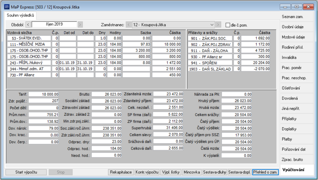Screen dimensions: 318x180
Task: Click the Tarif value field
Action: tap(43, 94)
